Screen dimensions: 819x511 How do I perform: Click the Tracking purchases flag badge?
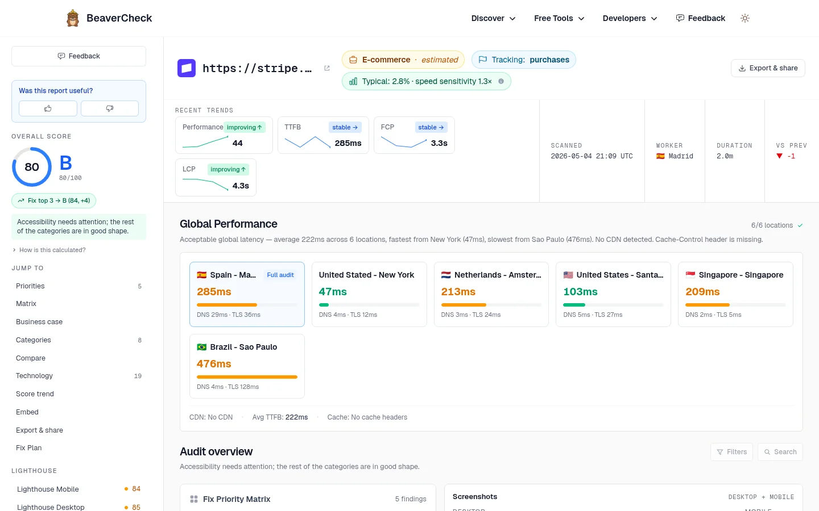[x=523, y=60]
